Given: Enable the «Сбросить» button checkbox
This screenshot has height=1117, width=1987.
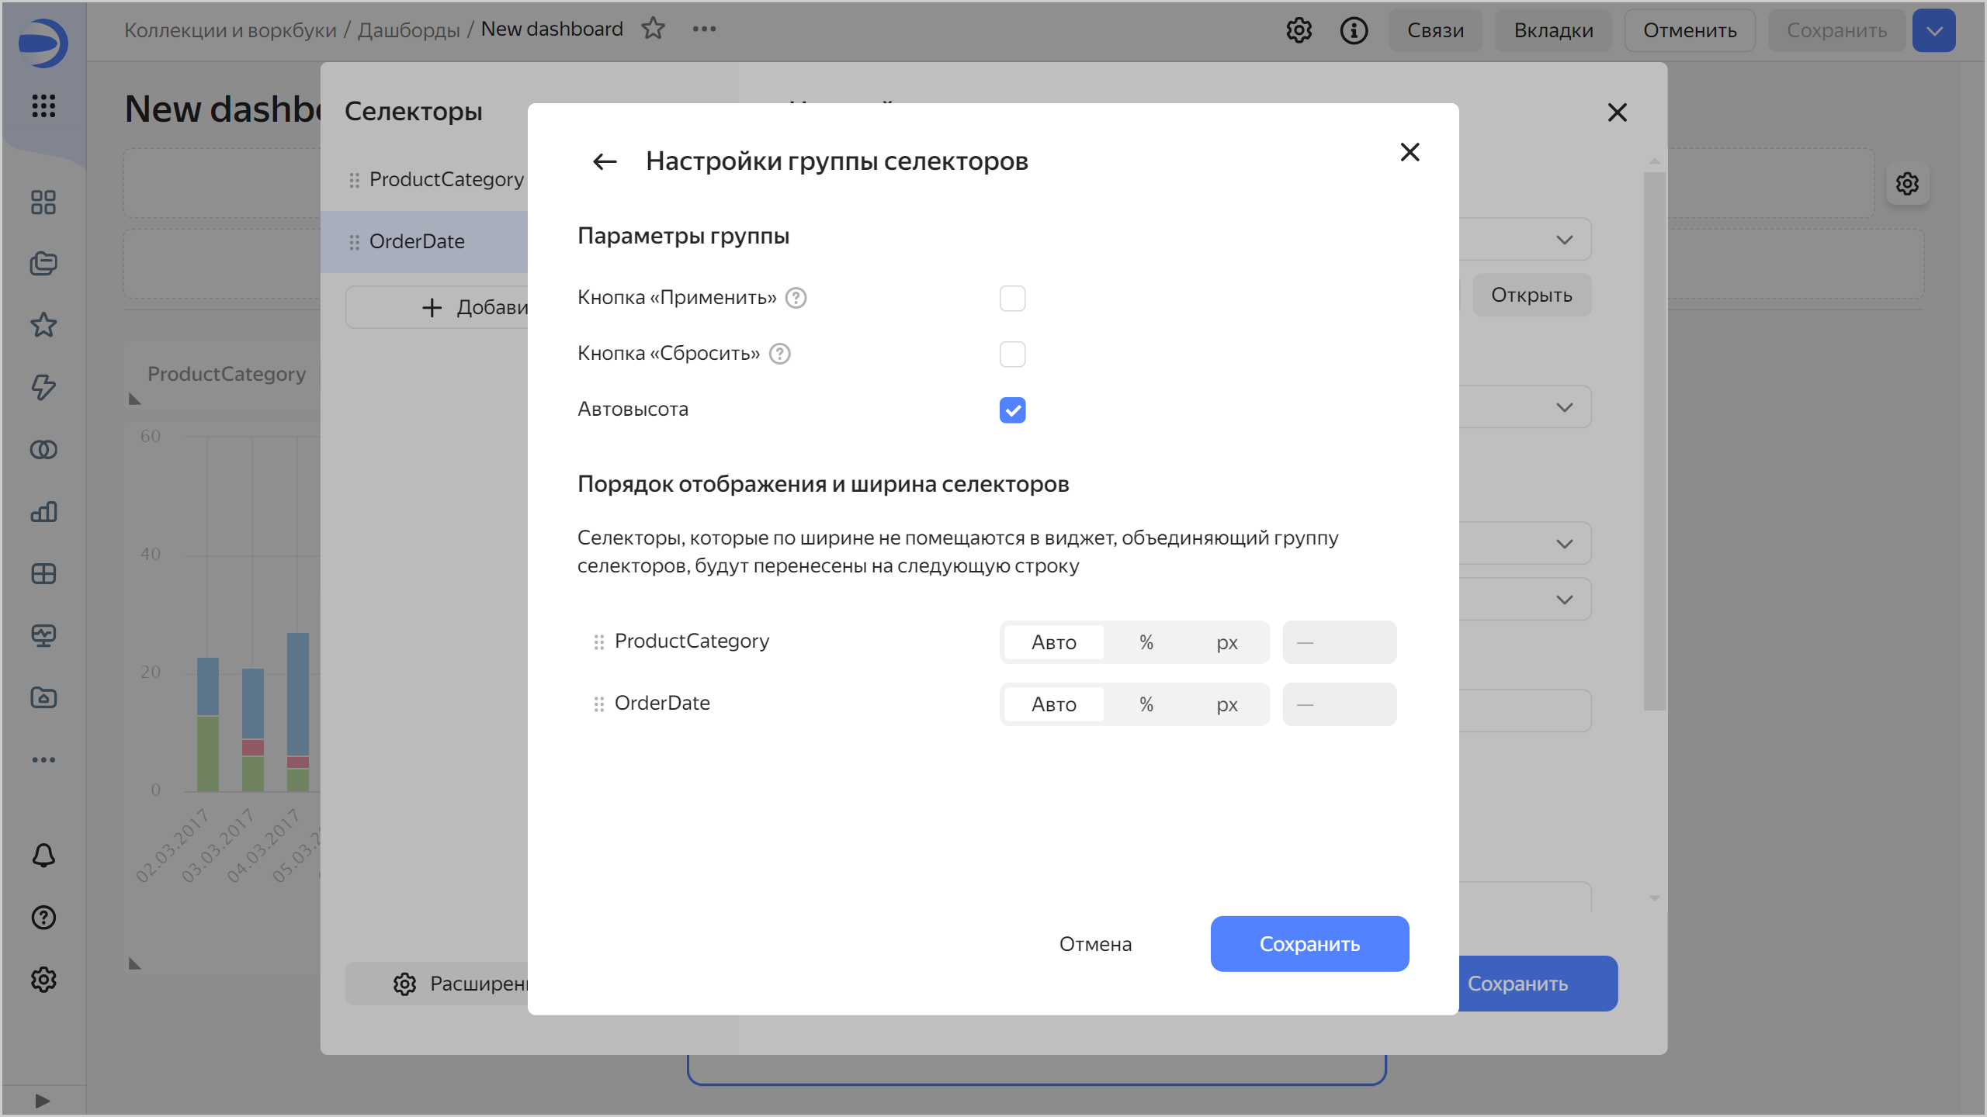Looking at the screenshot, I should (1012, 354).
